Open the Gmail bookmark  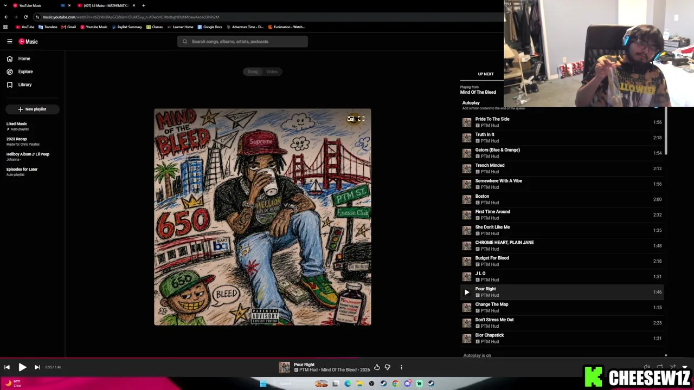pyautogui.click(x=69, y=27)
